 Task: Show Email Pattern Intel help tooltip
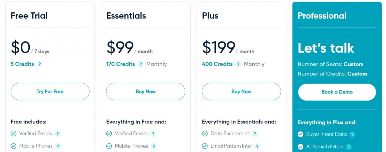[257, 146]
